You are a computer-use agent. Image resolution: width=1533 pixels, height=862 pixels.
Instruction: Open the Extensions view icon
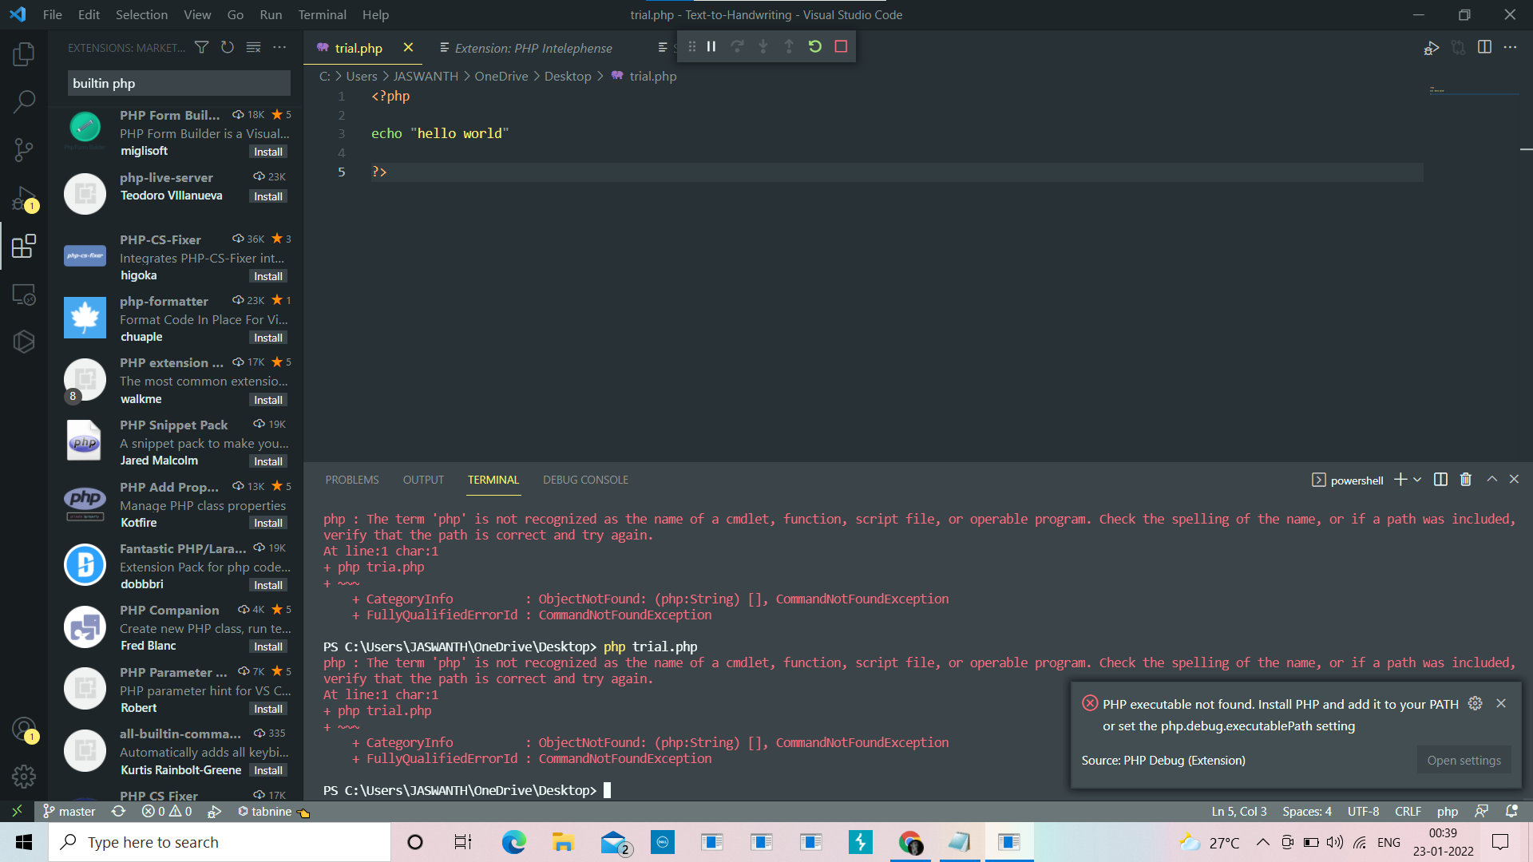click(x=24, y=246)
